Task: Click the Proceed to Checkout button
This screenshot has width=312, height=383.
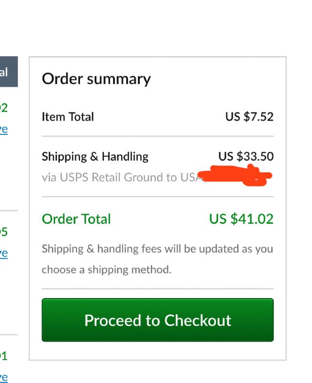Action: (x=157, y=320)
